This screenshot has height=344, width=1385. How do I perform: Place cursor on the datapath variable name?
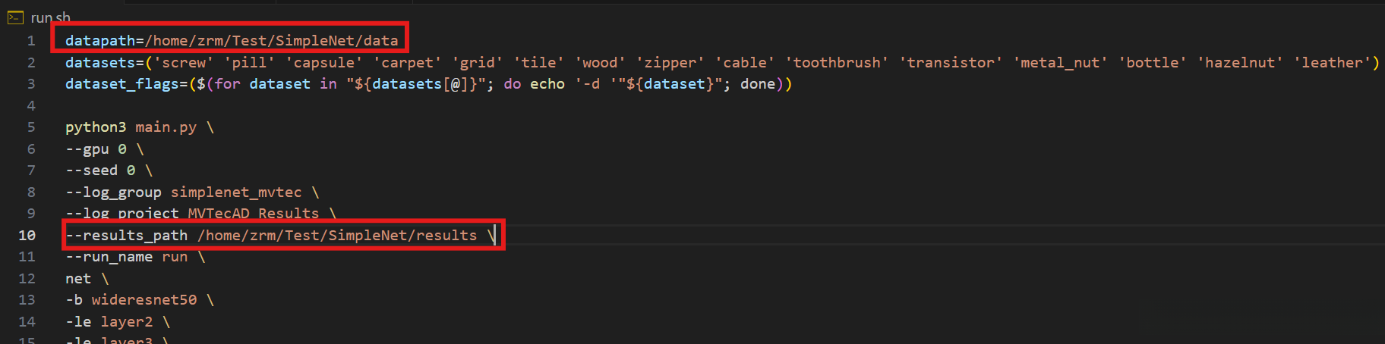pyautogui.click(x=100, y=41)
